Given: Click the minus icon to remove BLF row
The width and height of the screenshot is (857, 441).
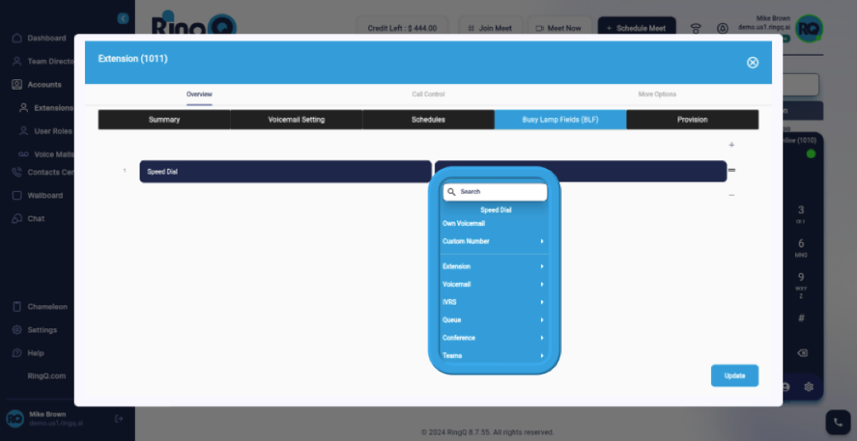Looking at the screenshot, I should (732, 195).
